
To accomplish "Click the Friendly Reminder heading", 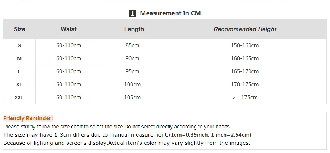I will [28, 118].
